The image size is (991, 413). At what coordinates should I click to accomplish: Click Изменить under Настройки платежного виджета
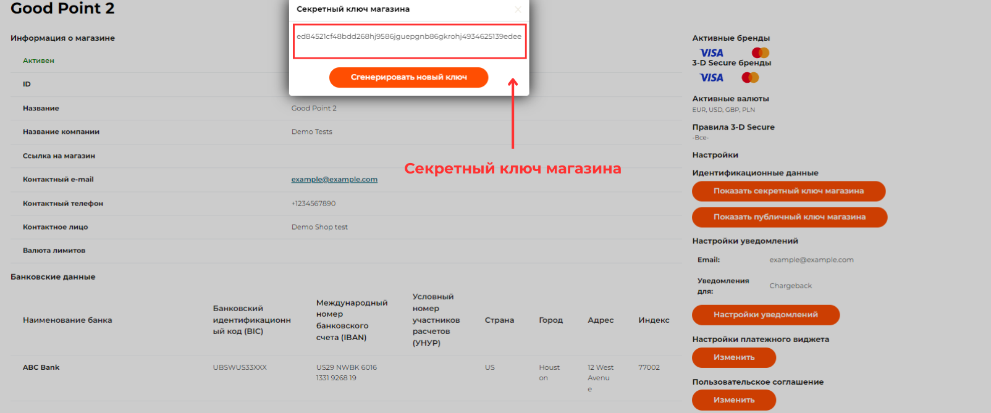tap(733, 357)
